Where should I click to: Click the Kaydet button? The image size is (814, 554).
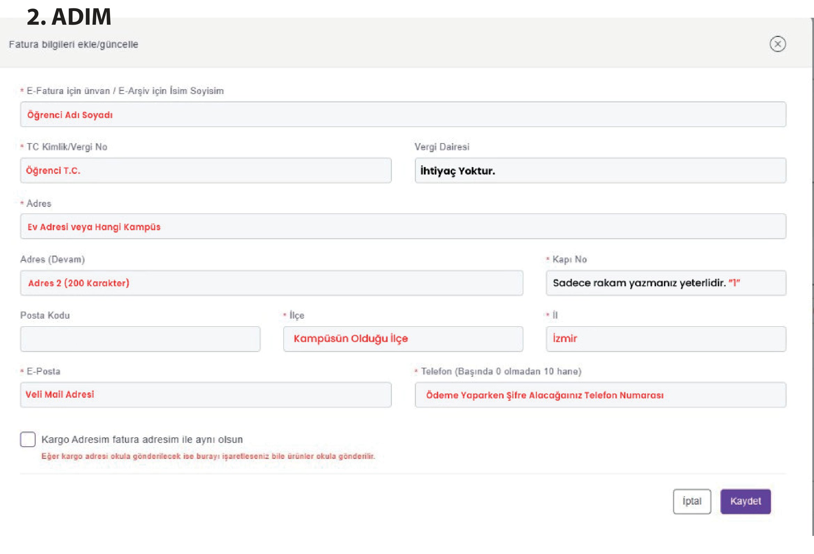click(x=745, y=501)
